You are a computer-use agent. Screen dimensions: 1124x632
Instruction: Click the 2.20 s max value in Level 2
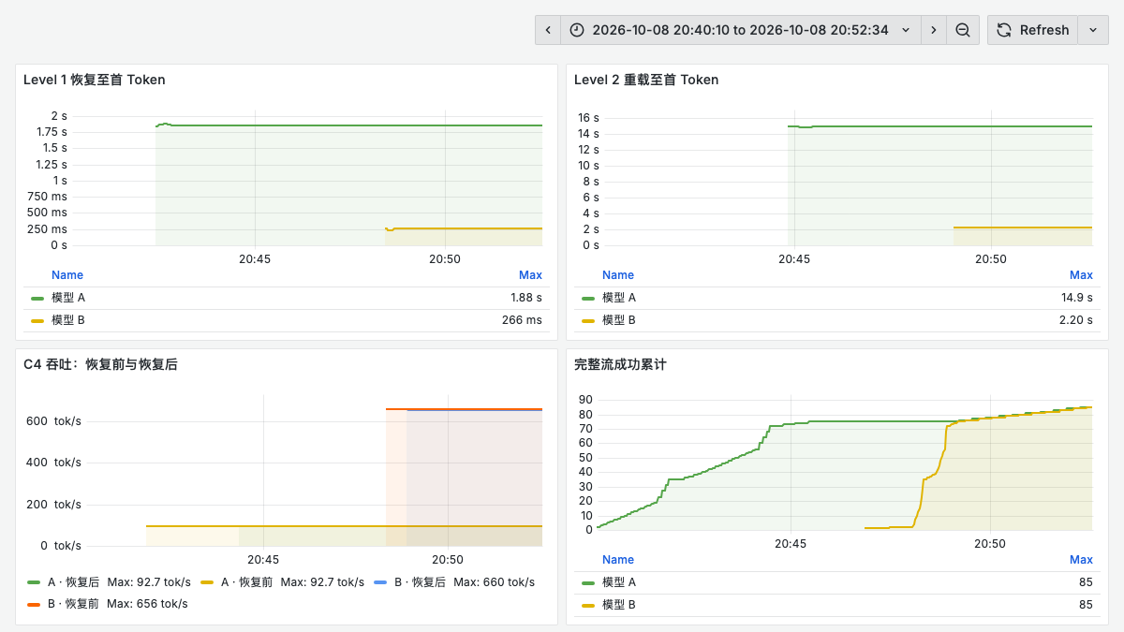pyautogui.click(x=1075, y=320)
